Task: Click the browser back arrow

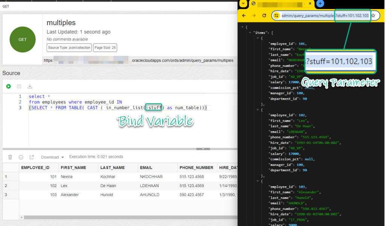Action: pyautogui.click(x=244, y=15)
